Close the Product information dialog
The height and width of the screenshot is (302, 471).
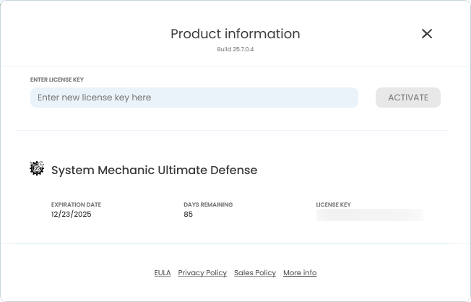[427, 34]
